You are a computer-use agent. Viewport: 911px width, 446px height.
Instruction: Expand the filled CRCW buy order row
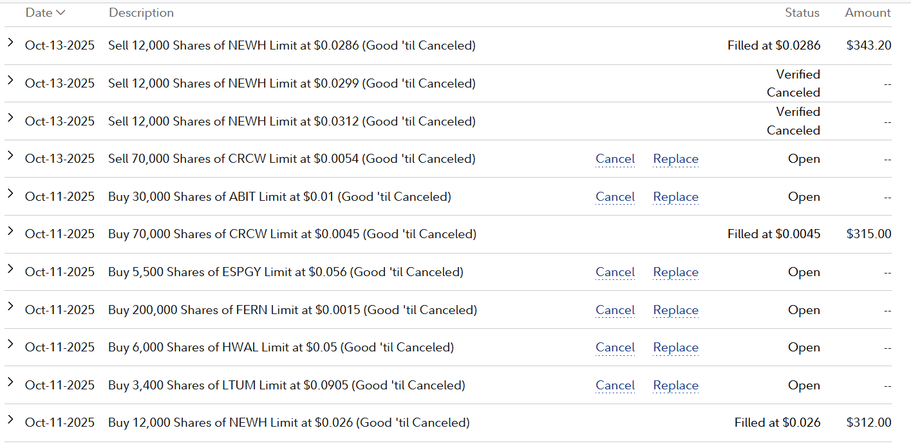click(10, 231)
